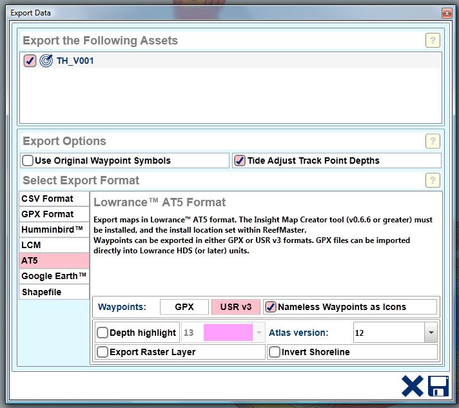Click the blue X cancel icon
This screenshot has width=459, height=408.
412,385
